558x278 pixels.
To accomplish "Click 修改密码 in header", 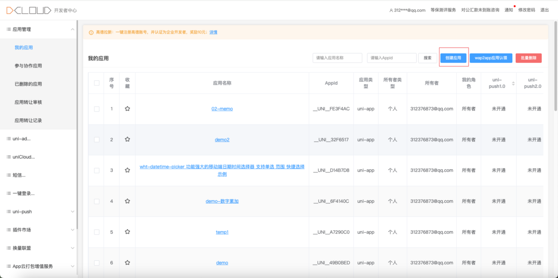I will [x=526, y=10].
